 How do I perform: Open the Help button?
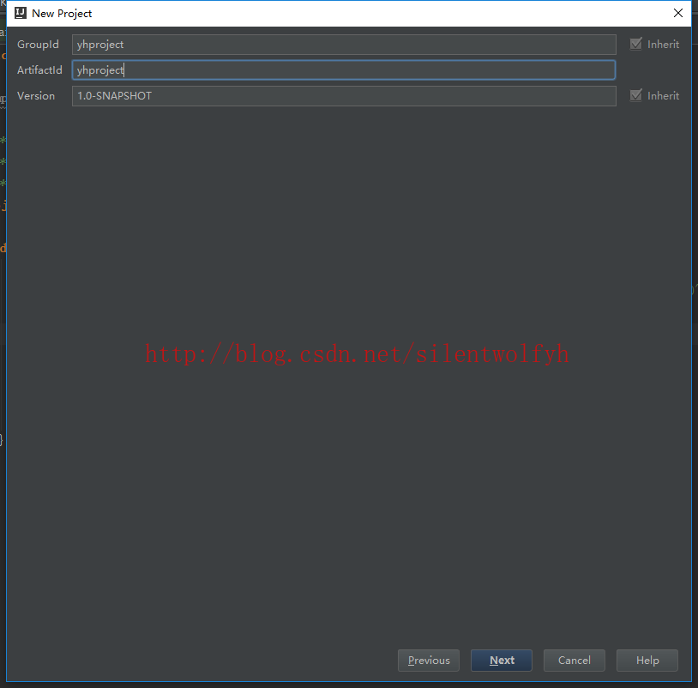point(647,661)
